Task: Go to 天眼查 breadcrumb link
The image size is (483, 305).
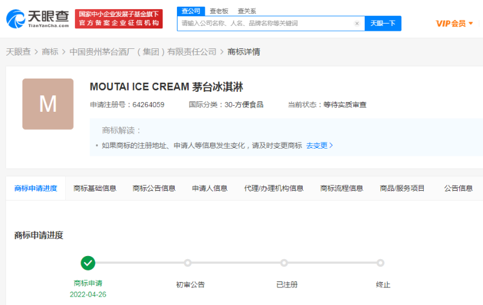Action: point(18,52)
